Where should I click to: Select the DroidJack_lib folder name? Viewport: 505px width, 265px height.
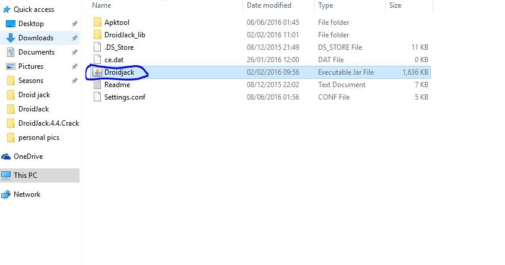click(x=125, y=35)
